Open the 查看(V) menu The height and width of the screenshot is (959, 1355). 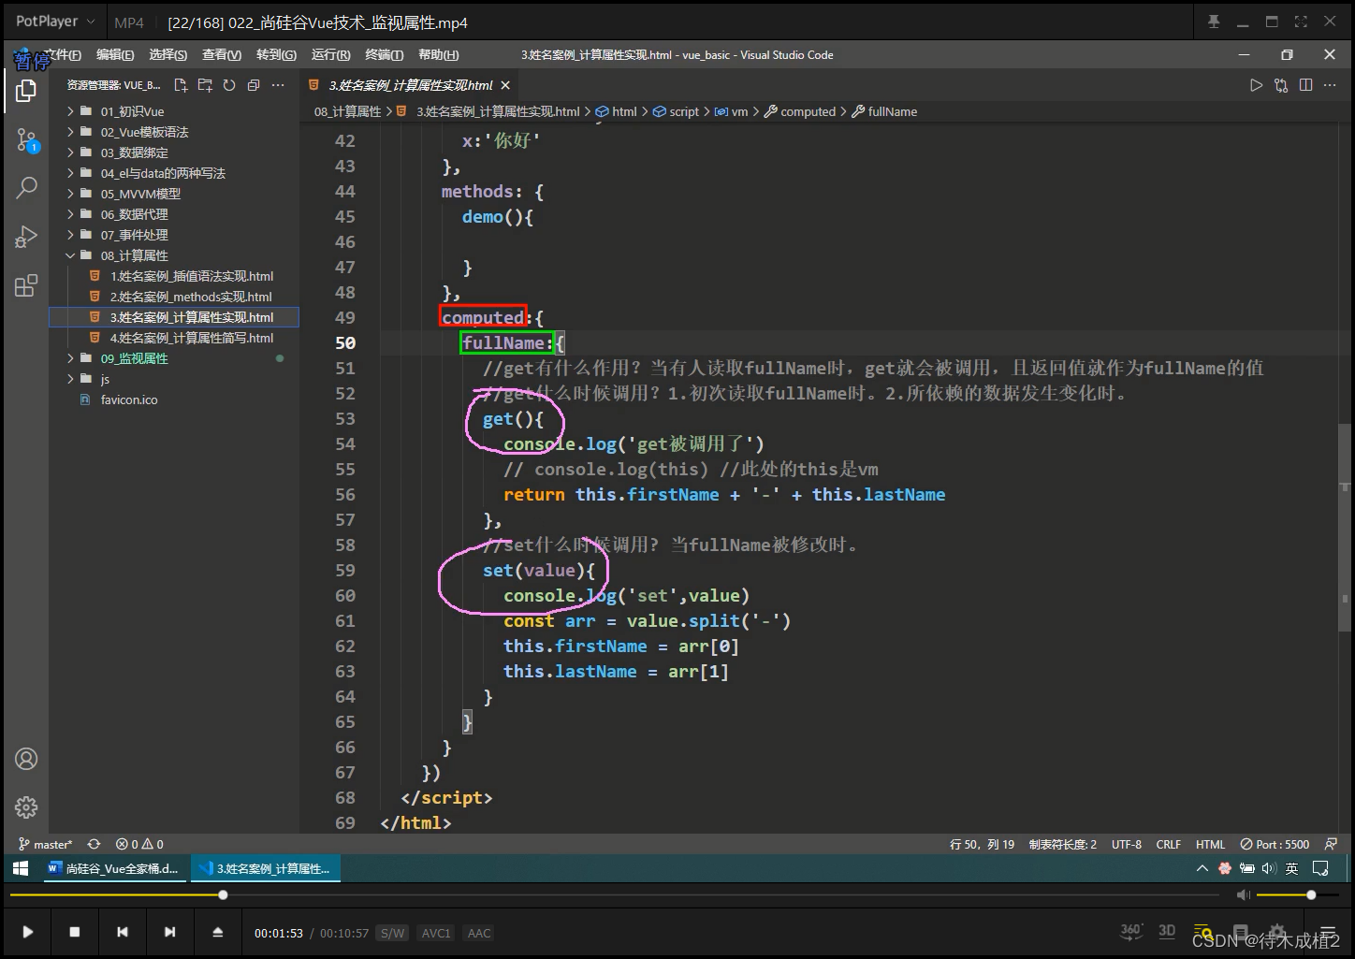pos(222,55)
